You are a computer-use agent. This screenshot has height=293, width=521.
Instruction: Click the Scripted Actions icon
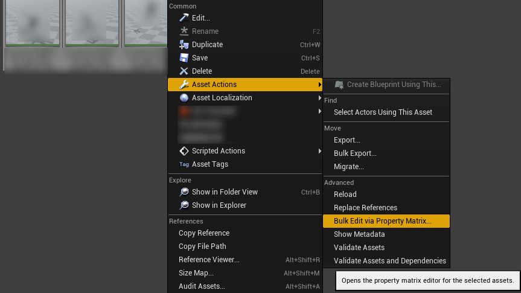(x=184, y=151)
